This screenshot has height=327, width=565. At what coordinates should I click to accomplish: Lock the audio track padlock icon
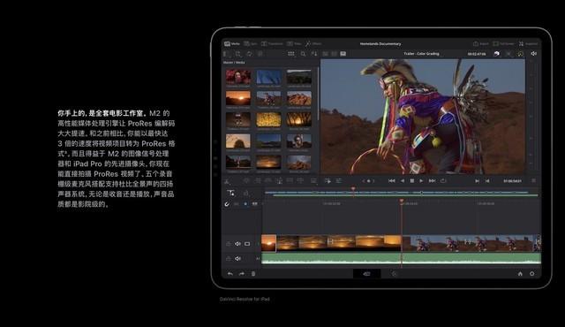pos(228,258)
